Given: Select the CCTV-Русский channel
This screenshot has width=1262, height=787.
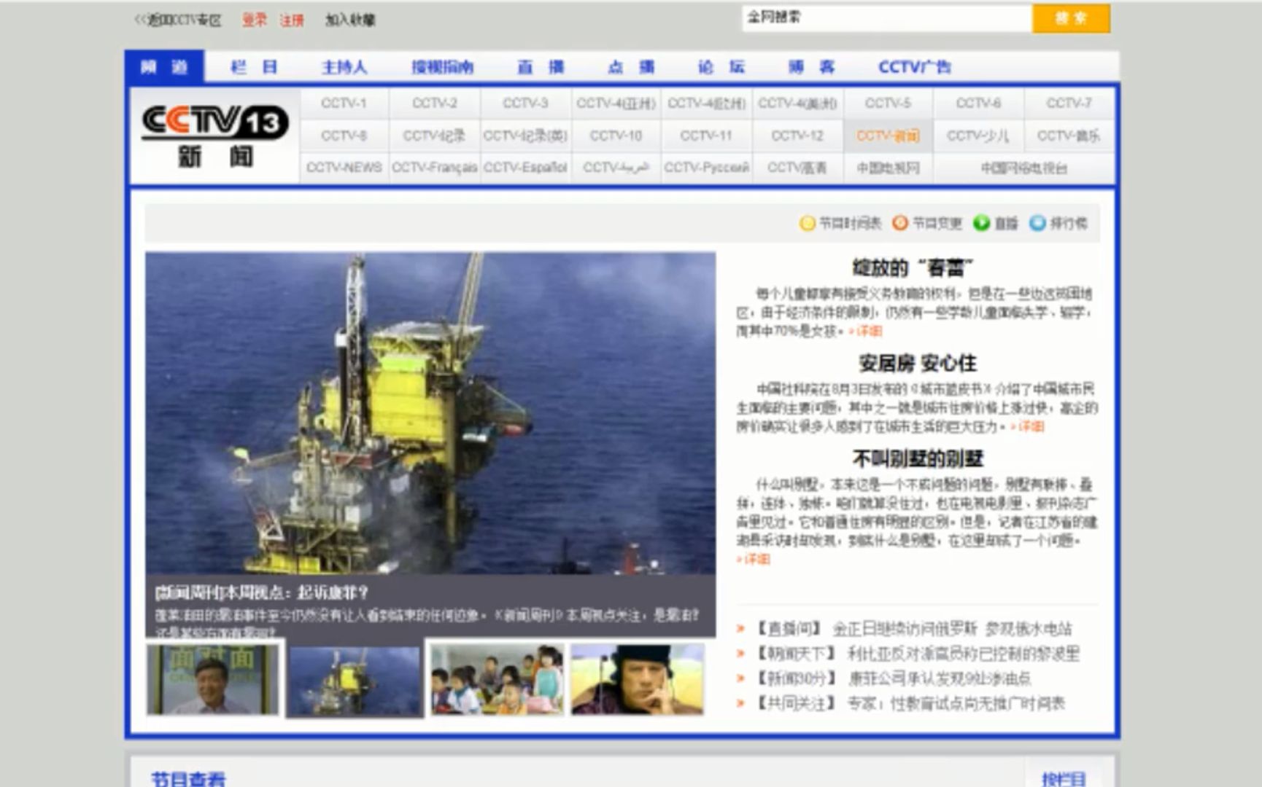Looking at the screenshot, I should coord(706,168).
